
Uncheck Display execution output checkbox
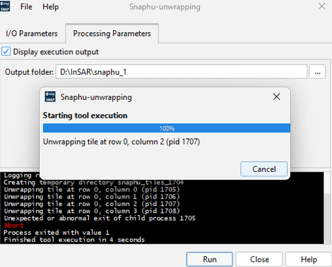click(6, 52)
